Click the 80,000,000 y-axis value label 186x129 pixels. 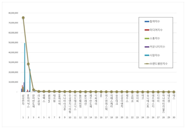tap(14, 13)
